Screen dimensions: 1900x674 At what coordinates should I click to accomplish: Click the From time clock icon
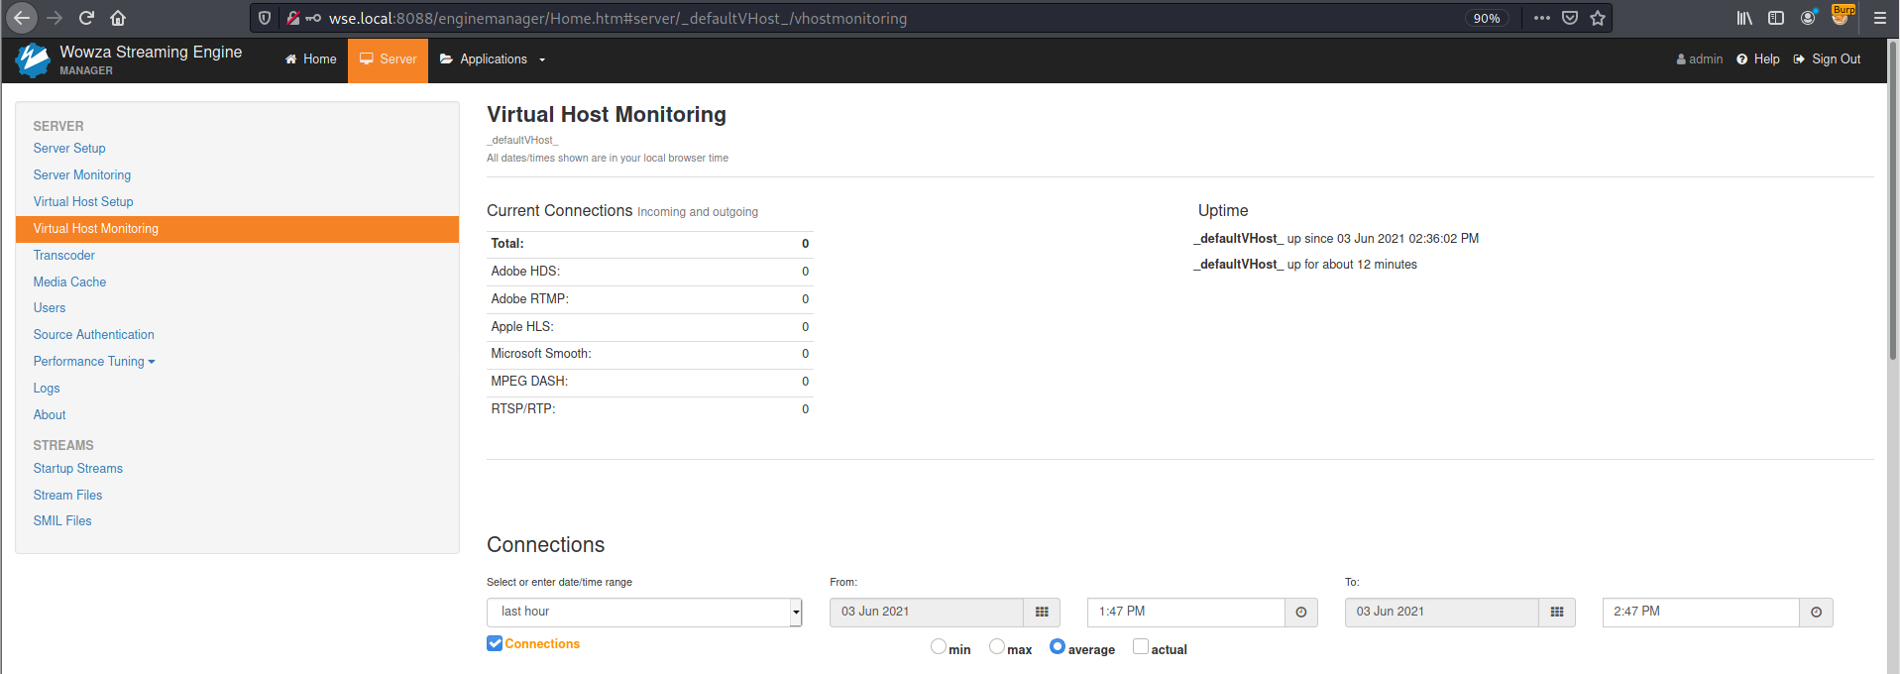(x=1301, y=613)
